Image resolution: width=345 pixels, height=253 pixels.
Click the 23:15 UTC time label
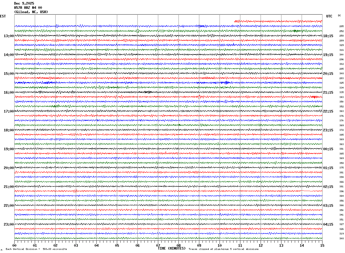pos(328,130)
